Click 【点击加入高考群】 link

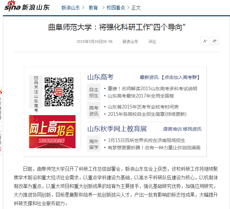pos(181,78)
